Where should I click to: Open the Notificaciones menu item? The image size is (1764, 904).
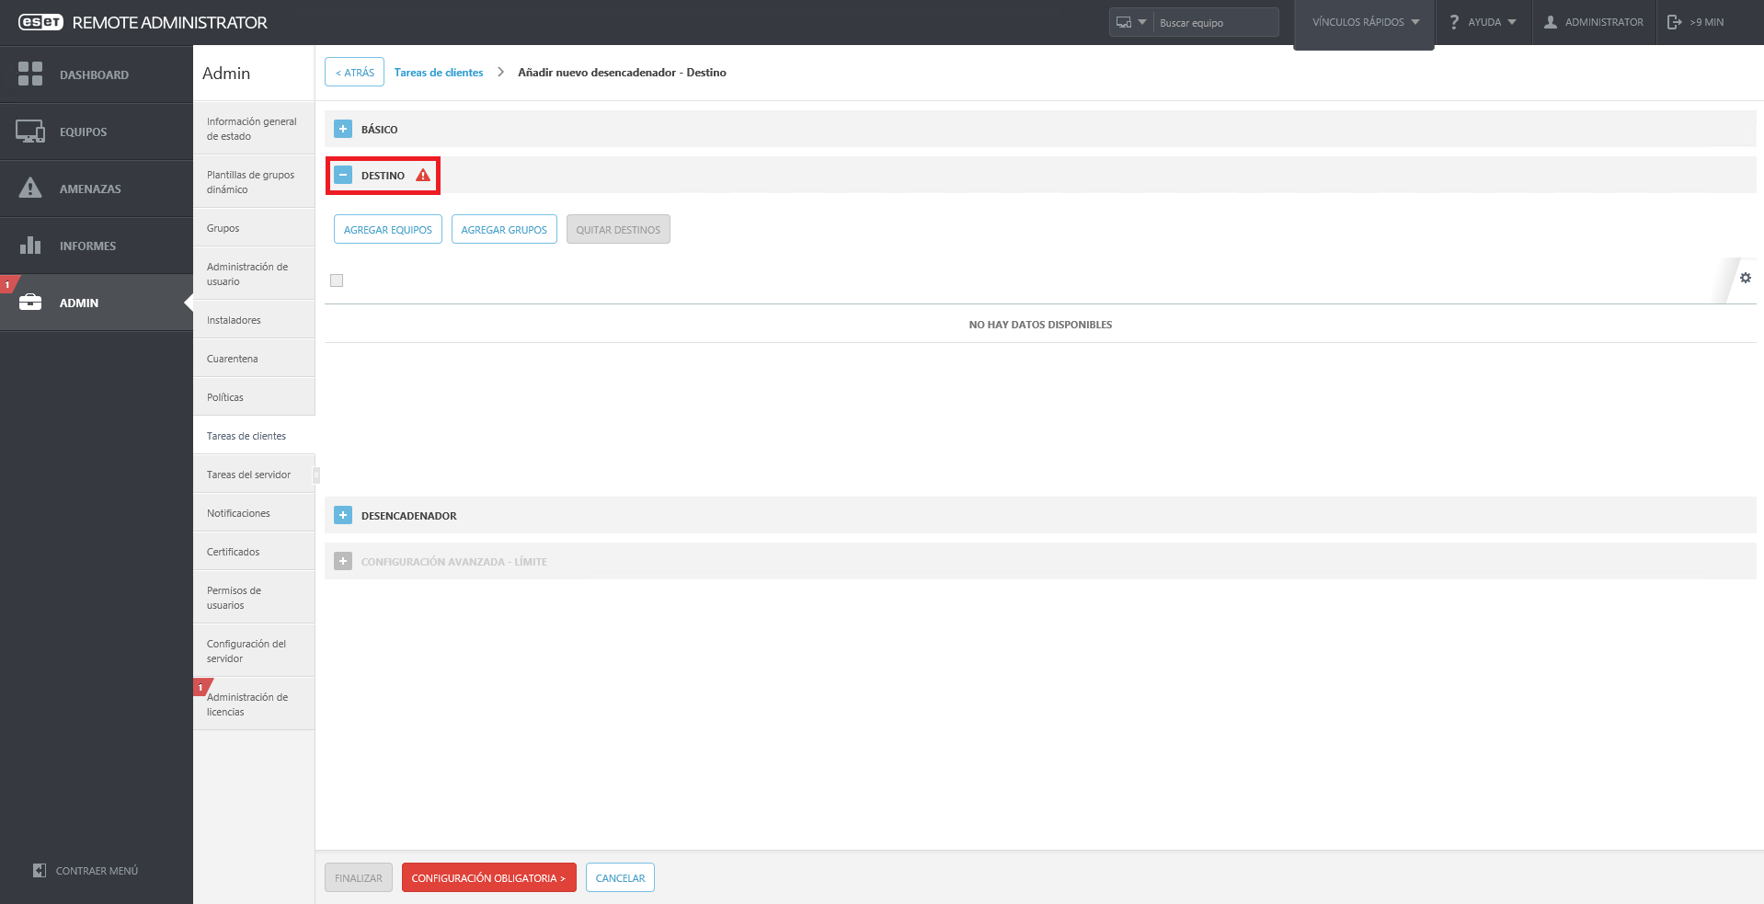coord(254,513)
